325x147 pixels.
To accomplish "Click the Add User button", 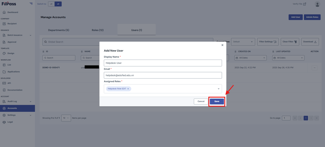I will [295, 17].
